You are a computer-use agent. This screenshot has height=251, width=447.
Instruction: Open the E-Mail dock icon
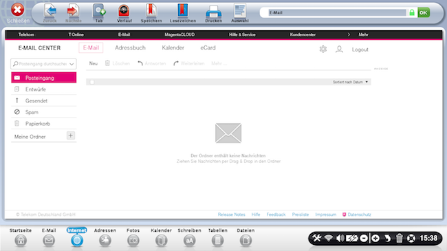[49, 241]
